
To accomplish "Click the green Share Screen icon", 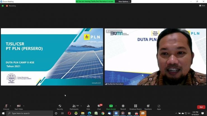I will coord(111,106).
